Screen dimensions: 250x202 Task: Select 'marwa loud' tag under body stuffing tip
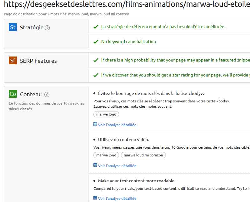point(106,114)
